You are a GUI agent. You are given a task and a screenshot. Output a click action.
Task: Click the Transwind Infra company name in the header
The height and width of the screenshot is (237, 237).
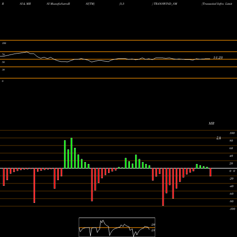tap(217, 4)
